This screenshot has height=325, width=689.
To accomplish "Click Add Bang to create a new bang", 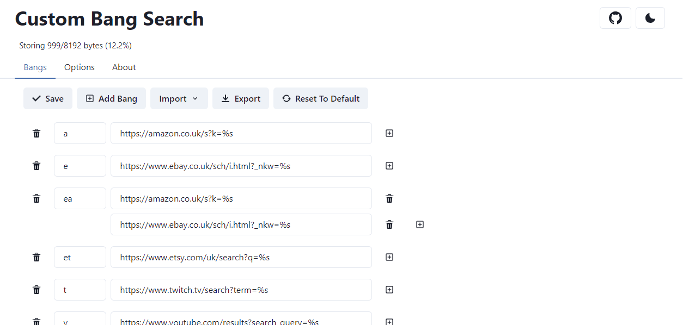I will coord(111,98).
